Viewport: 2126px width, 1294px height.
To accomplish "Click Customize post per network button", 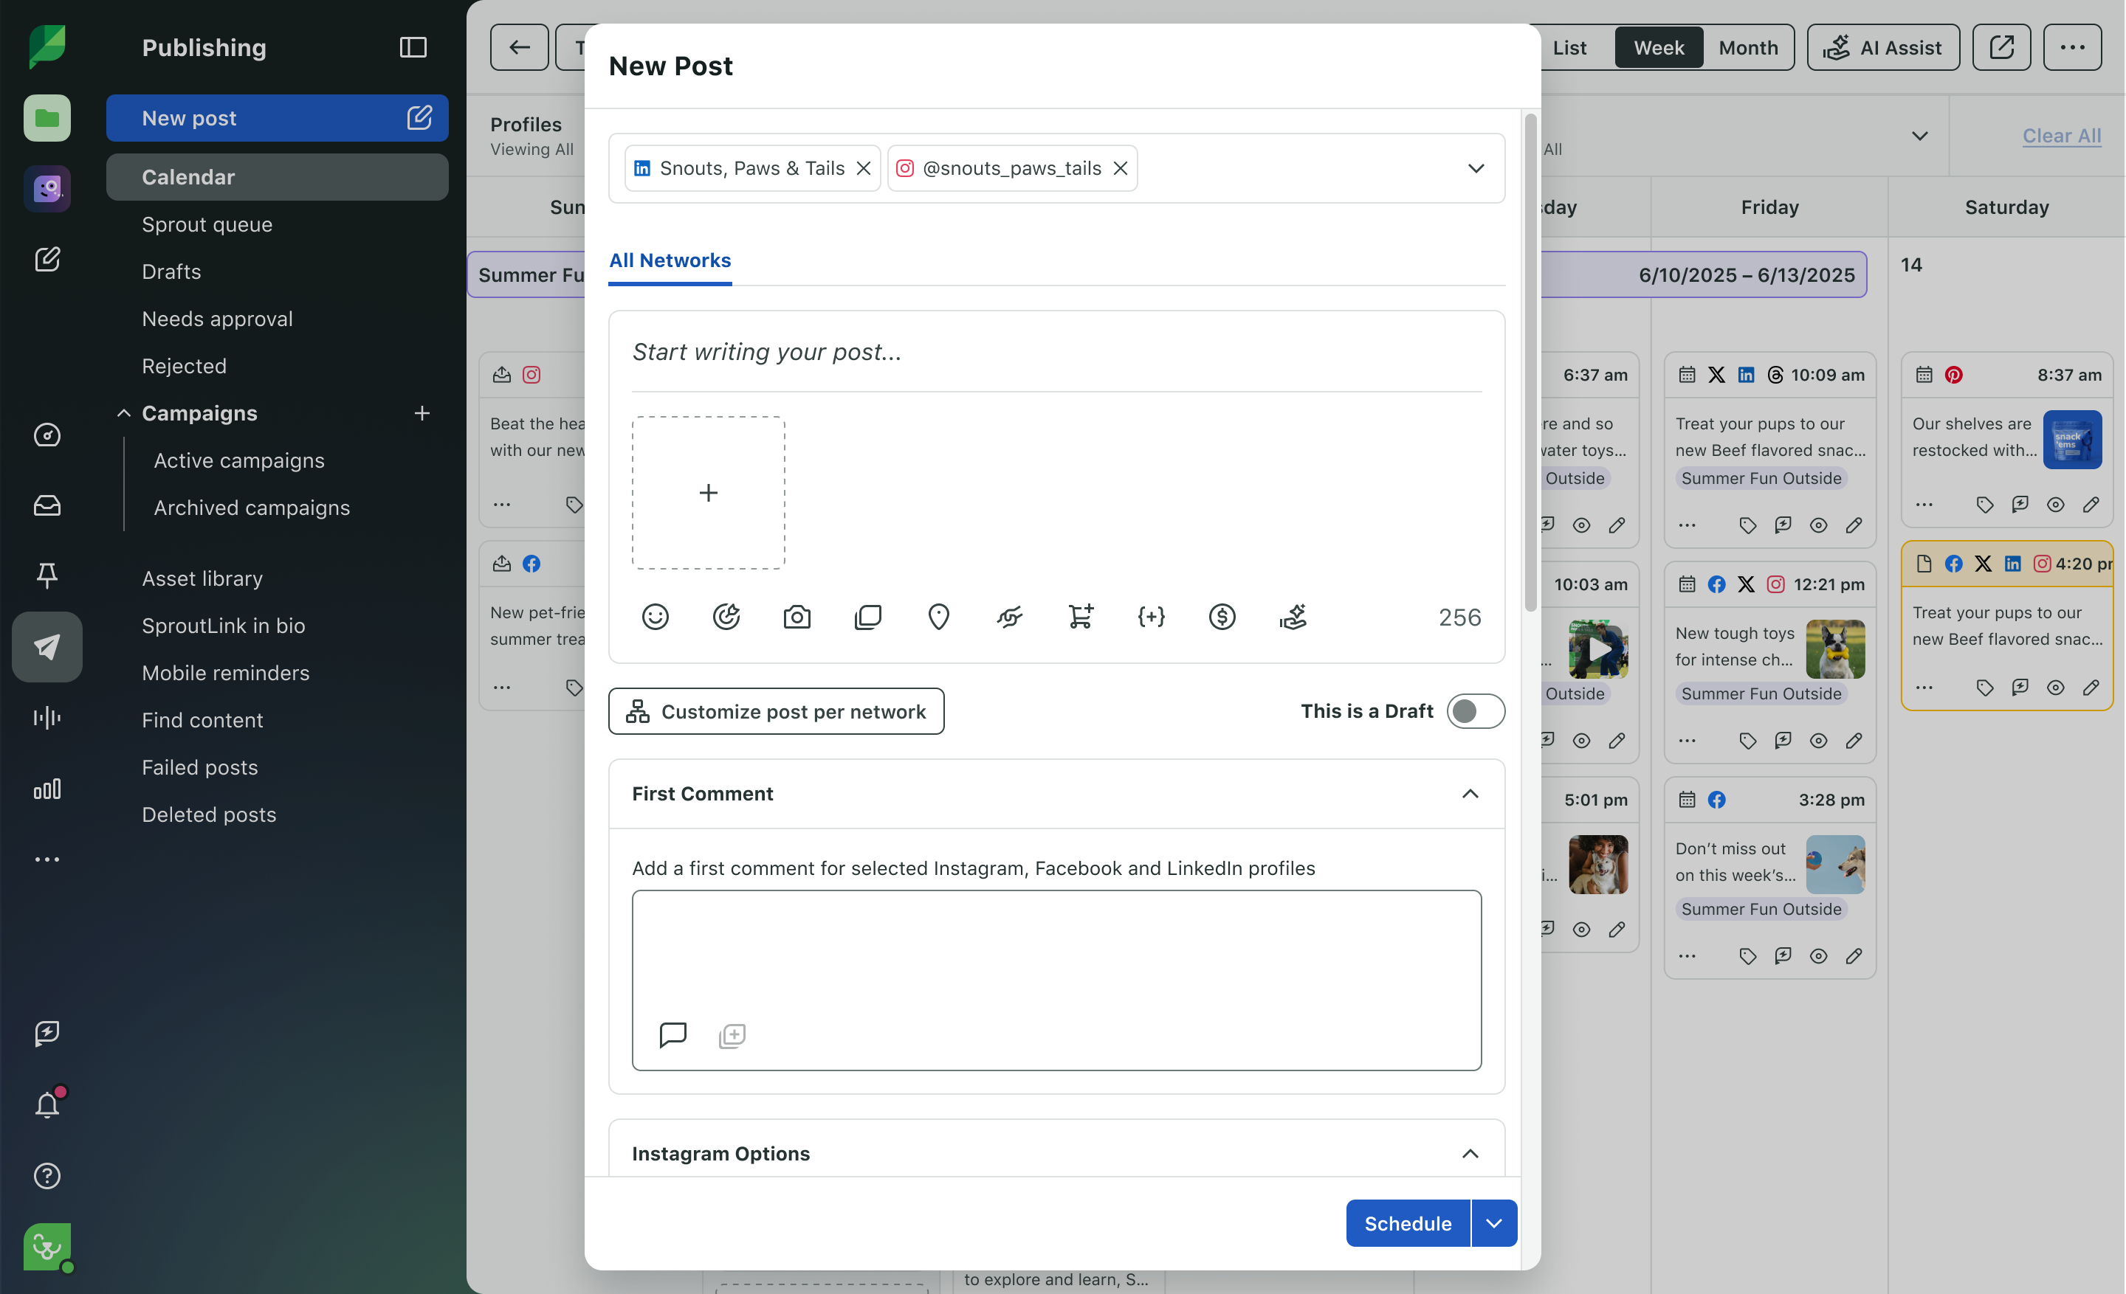I will [x=776, y=711].
